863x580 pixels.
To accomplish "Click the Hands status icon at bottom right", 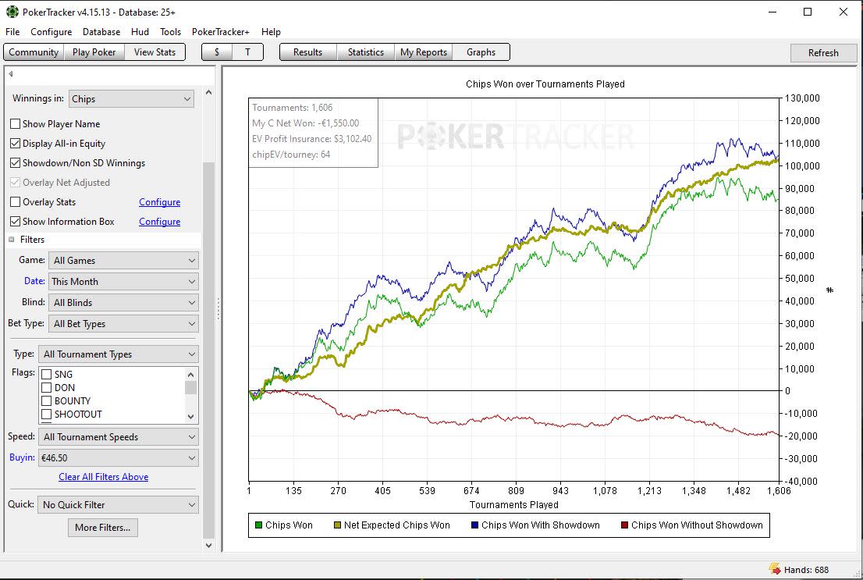I will [x=775, y=569].
